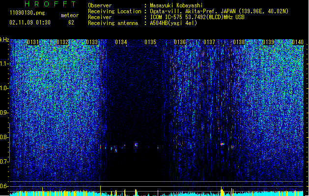Image resolution: width=309 pixels, height=196 pixels.
Task: Click the date stamp 02.11.09 01:30
Action: tap(30, 23)
